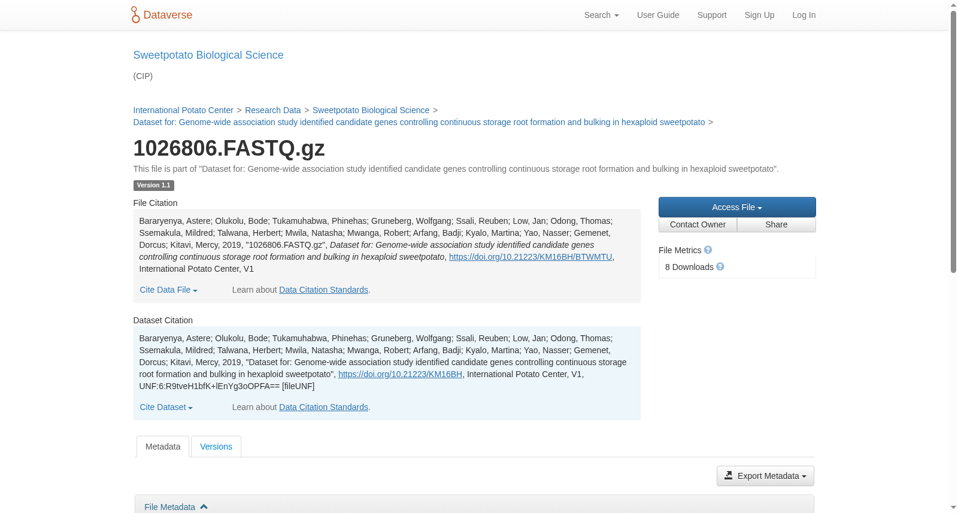This screenshot has width=958, height=513.
Task: Click the 1026806.FASTQ.gz file title
Action: 229,148
